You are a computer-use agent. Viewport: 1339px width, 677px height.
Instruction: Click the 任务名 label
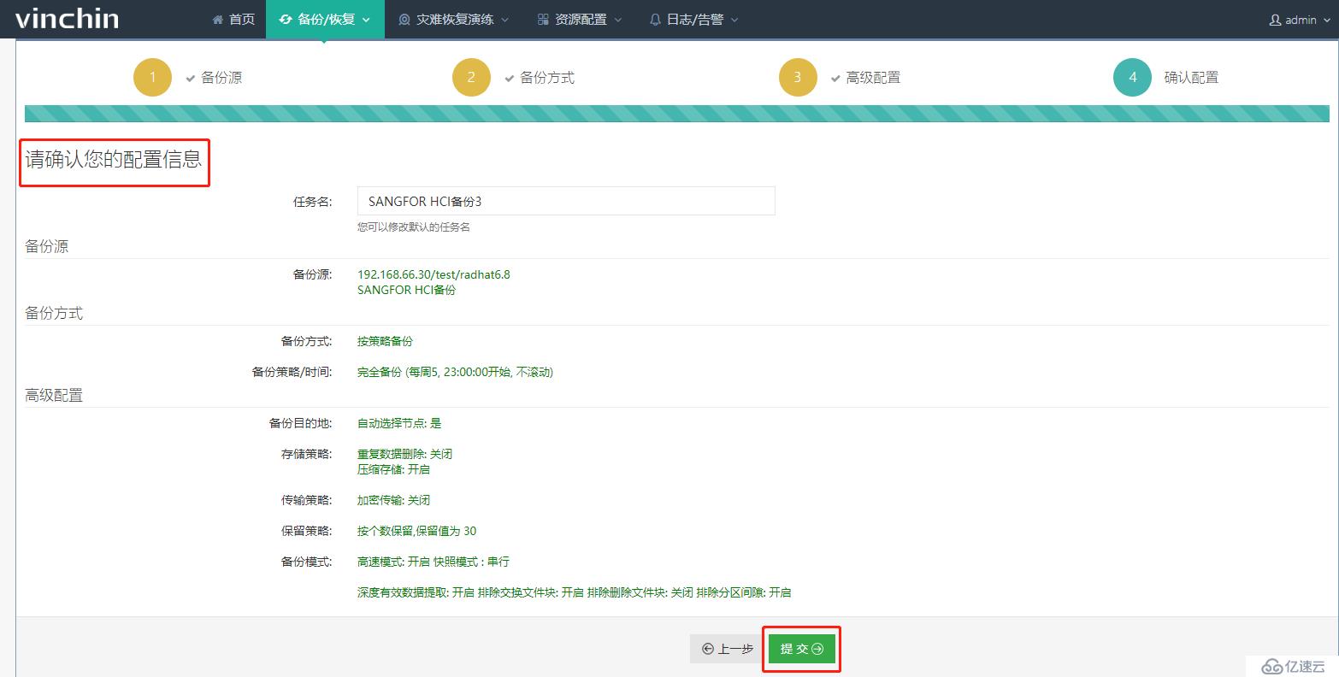[x=312, y=203]
